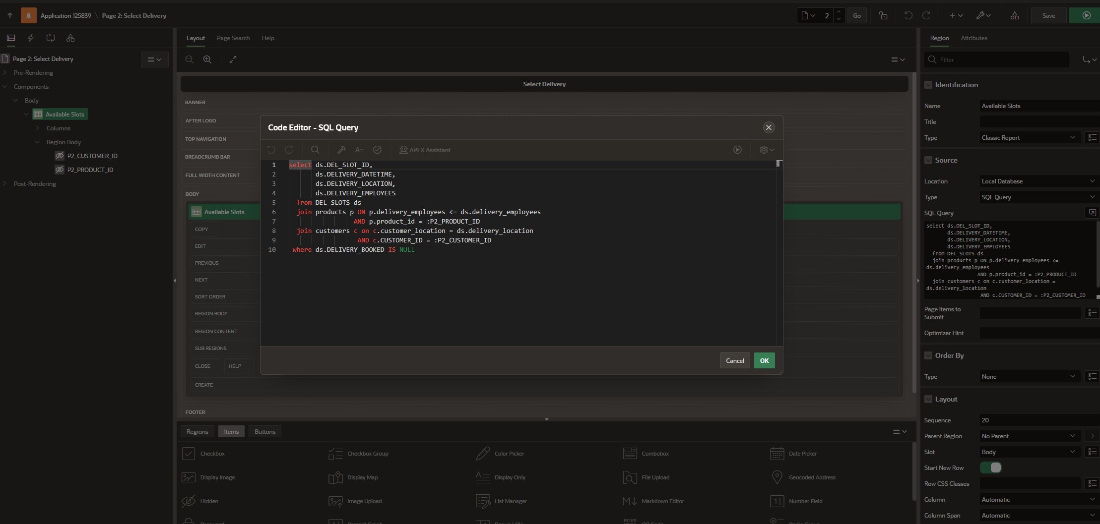Open the Processing tab icon

pos(51,38)
